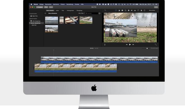Toggle the media library sidebar list icon

[x=45, y=13]
